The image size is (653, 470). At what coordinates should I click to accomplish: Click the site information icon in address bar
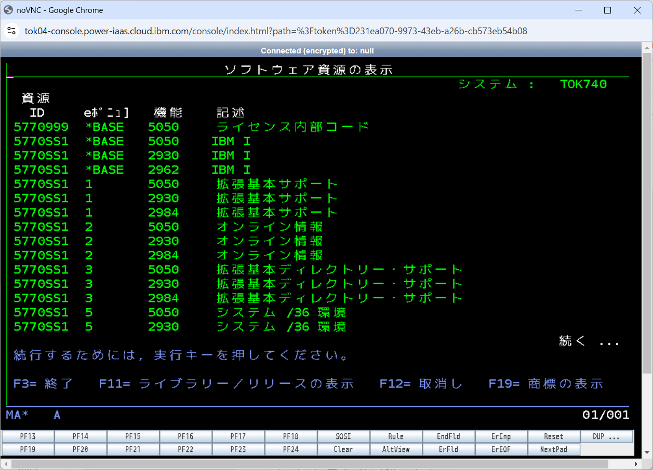[11, 31]
